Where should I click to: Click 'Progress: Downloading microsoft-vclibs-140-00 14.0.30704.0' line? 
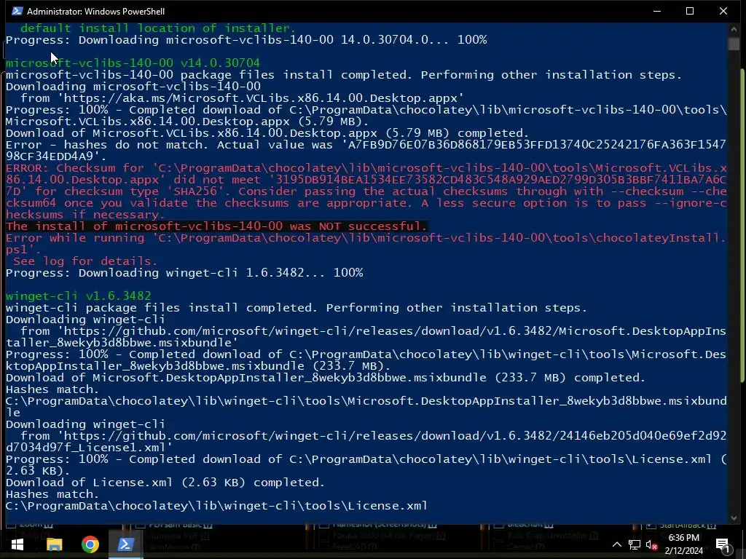[246, 39]
